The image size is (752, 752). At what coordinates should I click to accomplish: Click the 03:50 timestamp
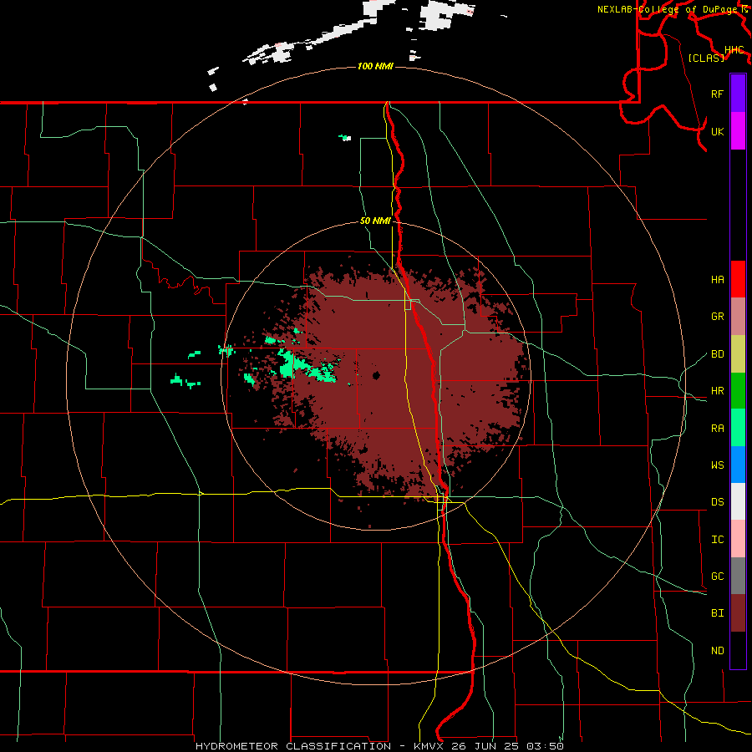[x=546, y=746]
